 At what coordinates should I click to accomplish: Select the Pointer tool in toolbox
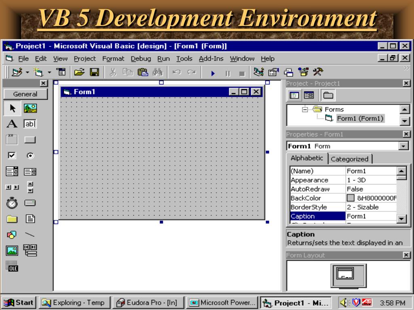tap(12, 108)
